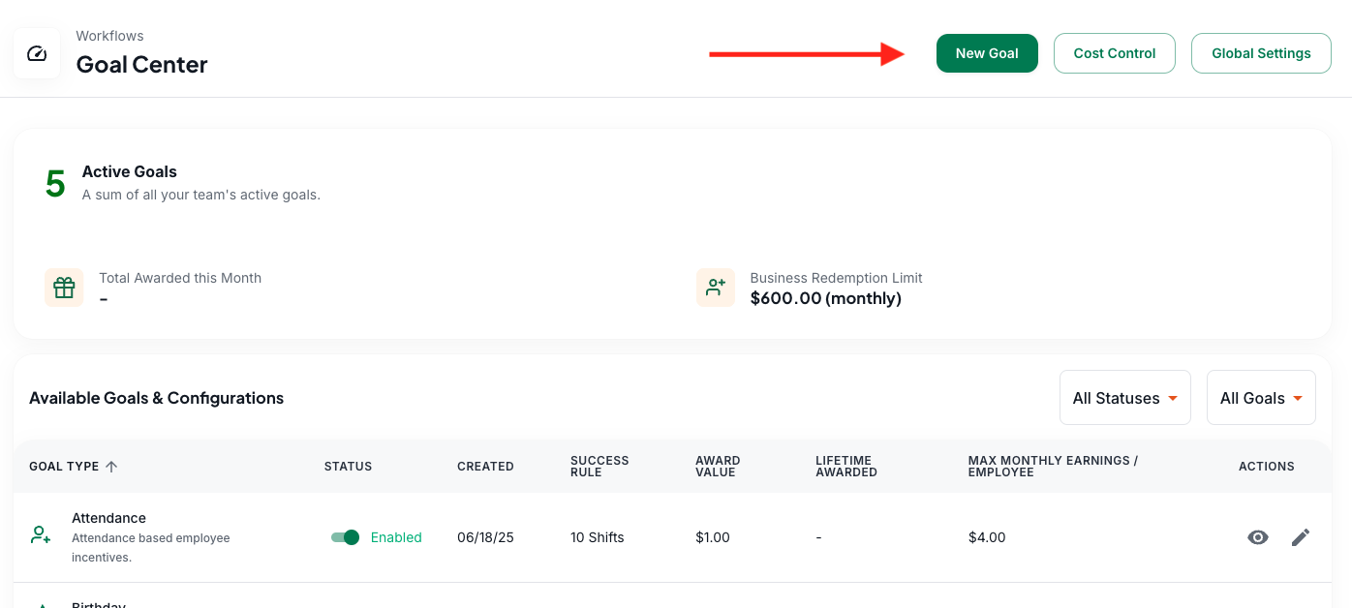Edit the Attendance goal with pencil icon
This screenshot has width=1352, height=608.
click(x=1301, y=537)
